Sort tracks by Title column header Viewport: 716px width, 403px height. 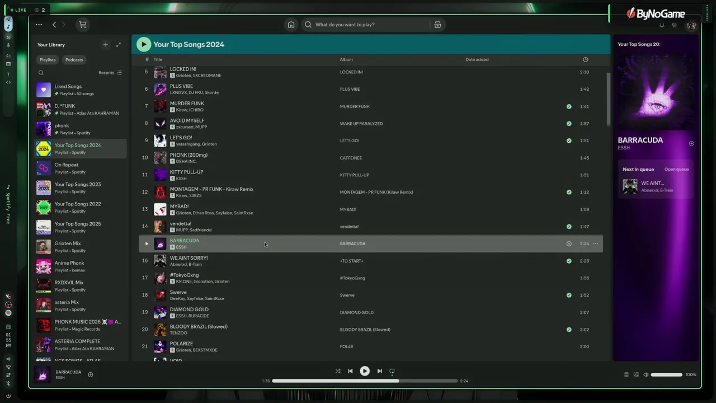coord(158,59)
